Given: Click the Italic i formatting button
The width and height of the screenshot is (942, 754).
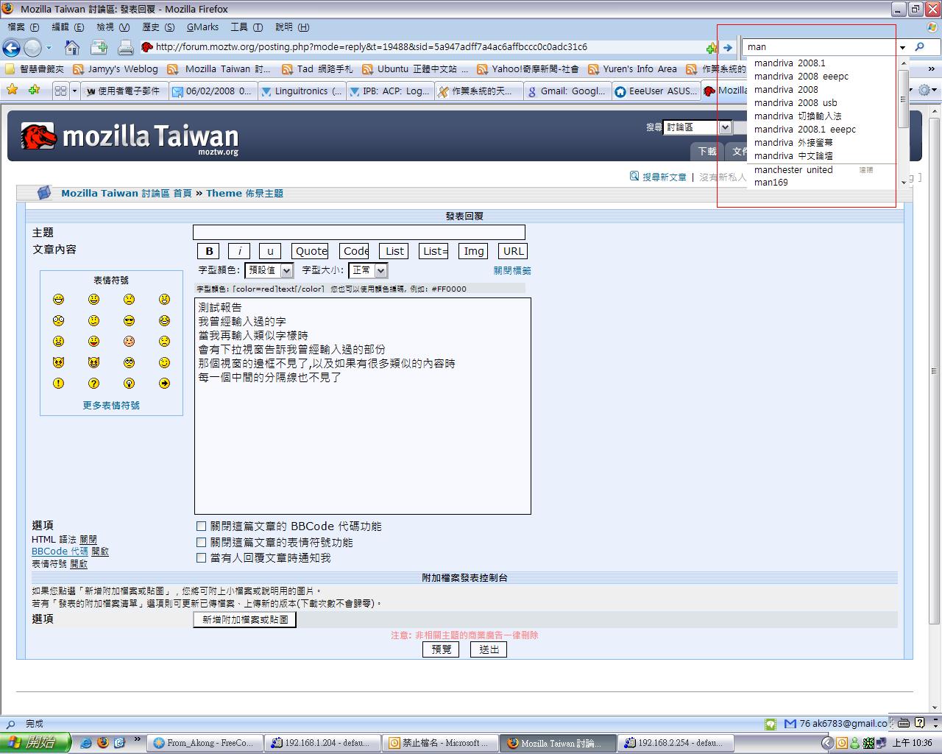Looking at the screenshot, I should (239, 251).
